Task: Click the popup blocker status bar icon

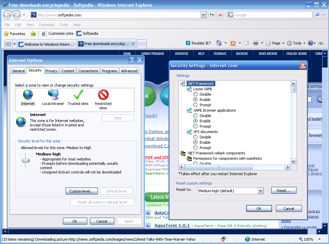Action: tap(223, 239)
